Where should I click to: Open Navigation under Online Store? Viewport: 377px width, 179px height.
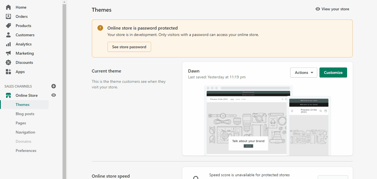click(x=25, y=132)
